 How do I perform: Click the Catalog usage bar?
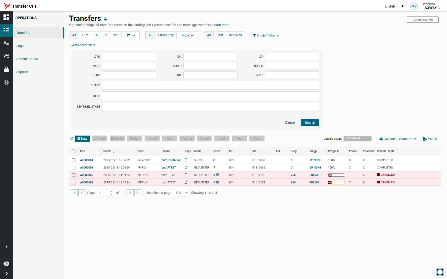pos(357,139)
